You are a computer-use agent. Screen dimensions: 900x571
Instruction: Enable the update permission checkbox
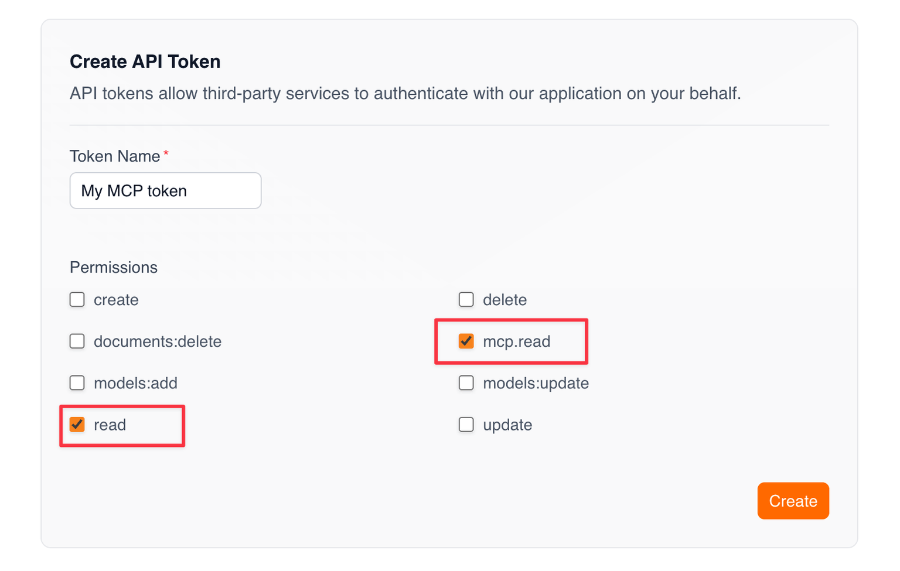pyautogui.click(x=466, y=424)
